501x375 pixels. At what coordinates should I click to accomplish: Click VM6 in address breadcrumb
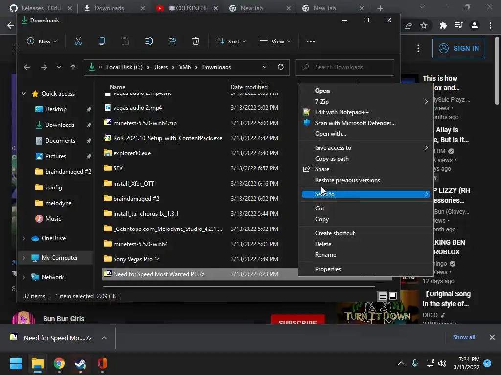[x=184, y=67]
